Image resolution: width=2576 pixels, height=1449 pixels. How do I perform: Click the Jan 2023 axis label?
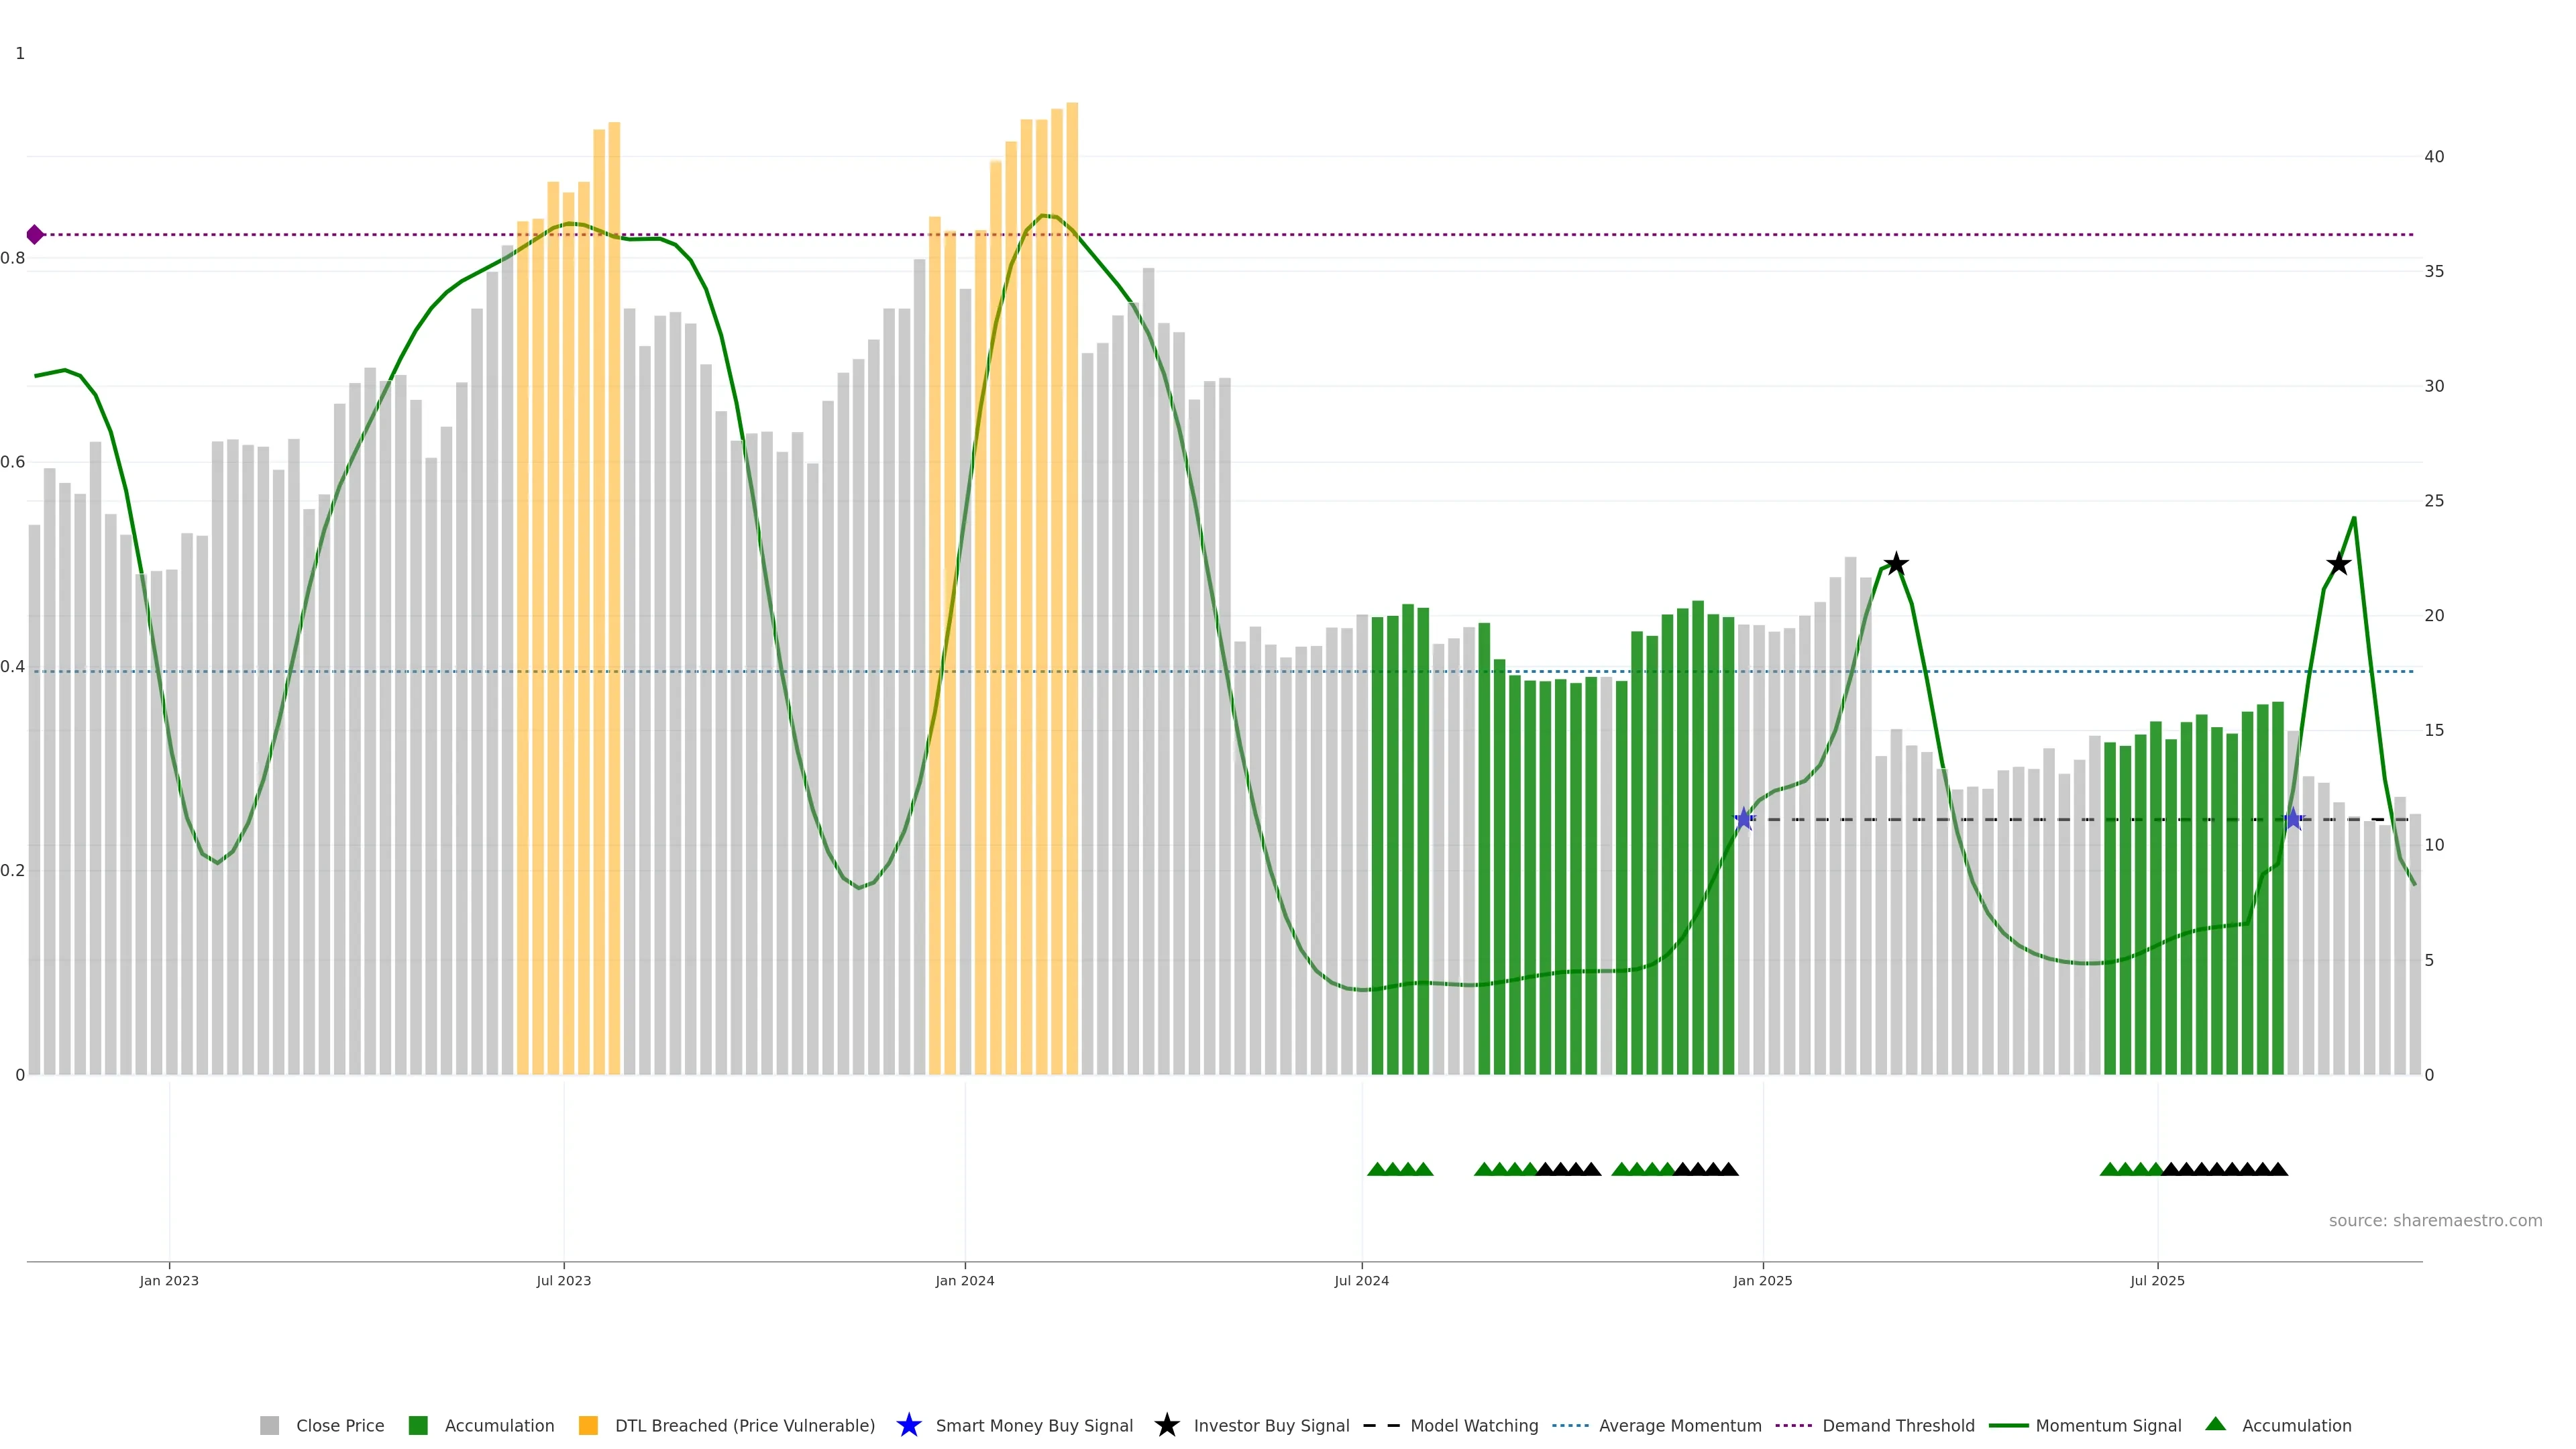click(x=169, y=1281)
